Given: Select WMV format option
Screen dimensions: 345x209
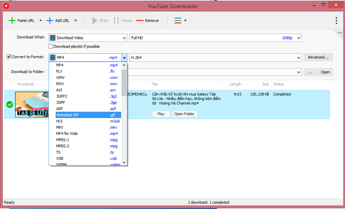Looking at the screenshot, I should (x=88, y=78).
